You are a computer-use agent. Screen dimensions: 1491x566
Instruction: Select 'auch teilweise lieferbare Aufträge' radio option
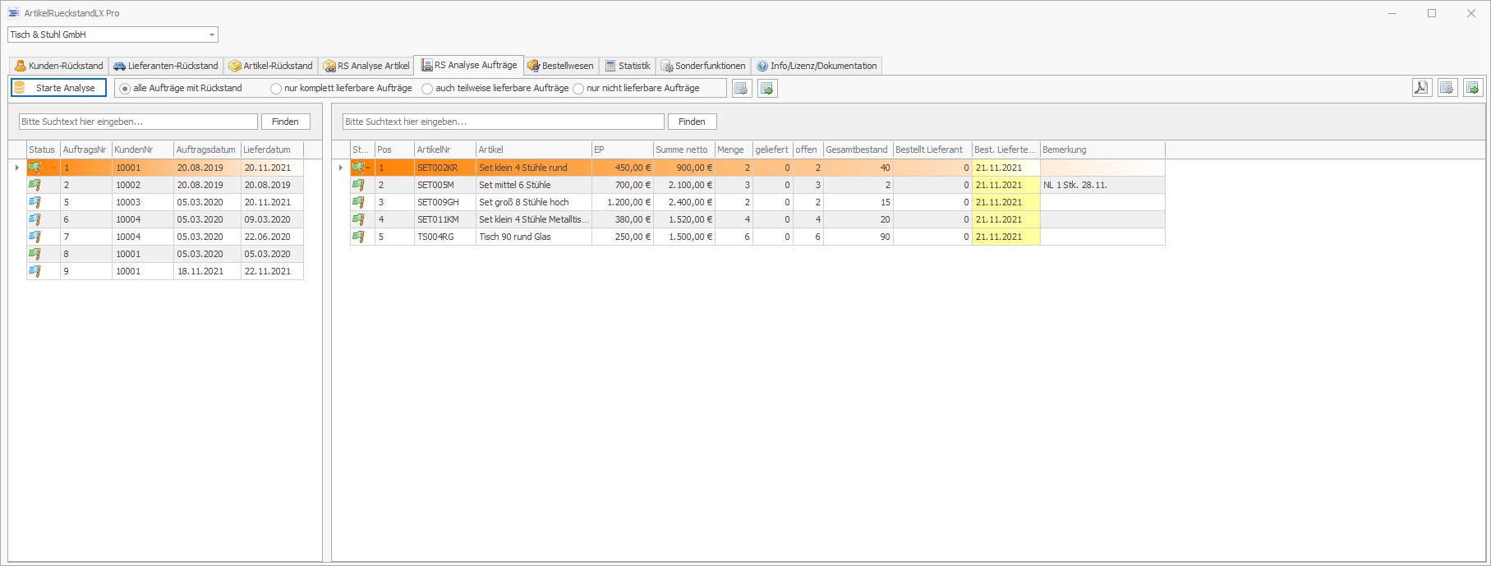[427, 89]
